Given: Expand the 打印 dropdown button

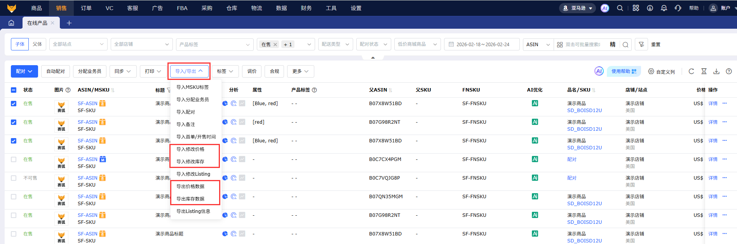Looking at the screenshot, I should pos(153,71).
